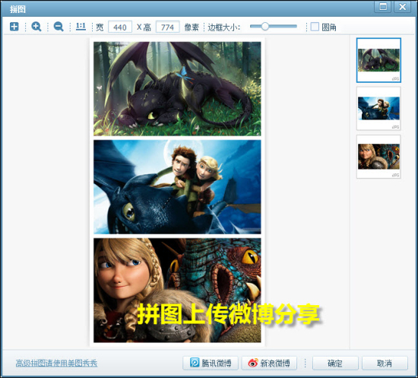This screenshot has height=378, width=418.
Task: Close the 拼图 window
Action: pos(403,7)
